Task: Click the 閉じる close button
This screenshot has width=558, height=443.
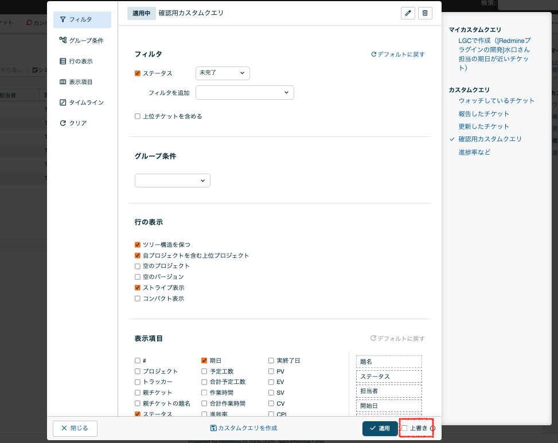Action: tap(75, 428)
